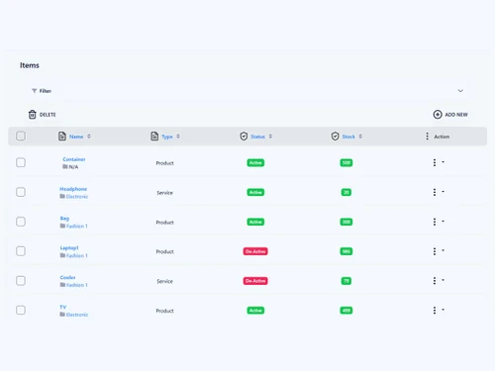This screenshot has width=495, height=371.
Task: Click the DELETE button label
Action: 48,115
